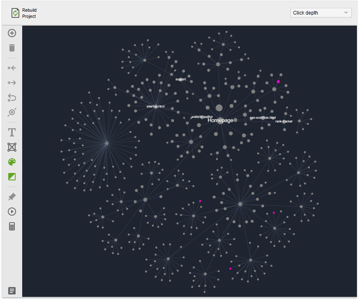Click the incoming links arrow icon
This screenshot has height=300, width=359.
12,68
